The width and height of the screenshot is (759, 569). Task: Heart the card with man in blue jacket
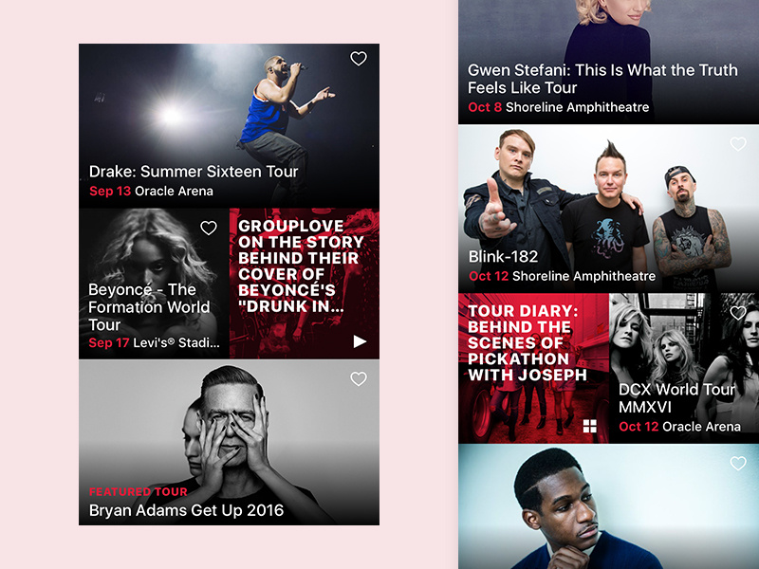tap(738, 464)
